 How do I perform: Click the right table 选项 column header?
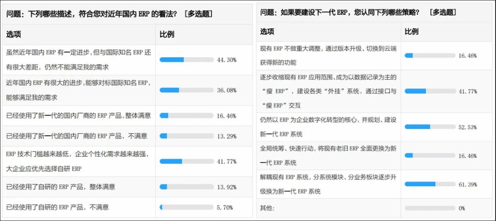point(267,32)
